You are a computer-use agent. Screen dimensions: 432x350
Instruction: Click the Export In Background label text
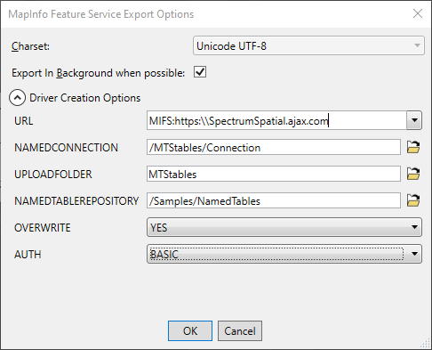click(99, 73)
